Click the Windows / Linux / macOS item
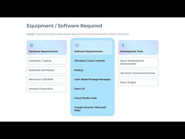This screenshot has width=185, height=139. (x=92, y=61)
